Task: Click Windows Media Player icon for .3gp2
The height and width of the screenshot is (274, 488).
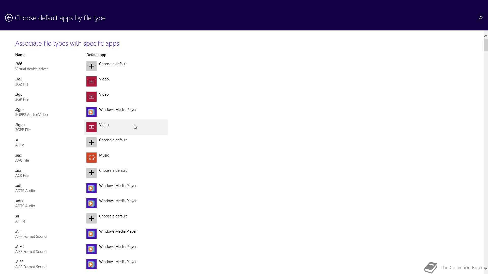Action: [x=91, y=112]
